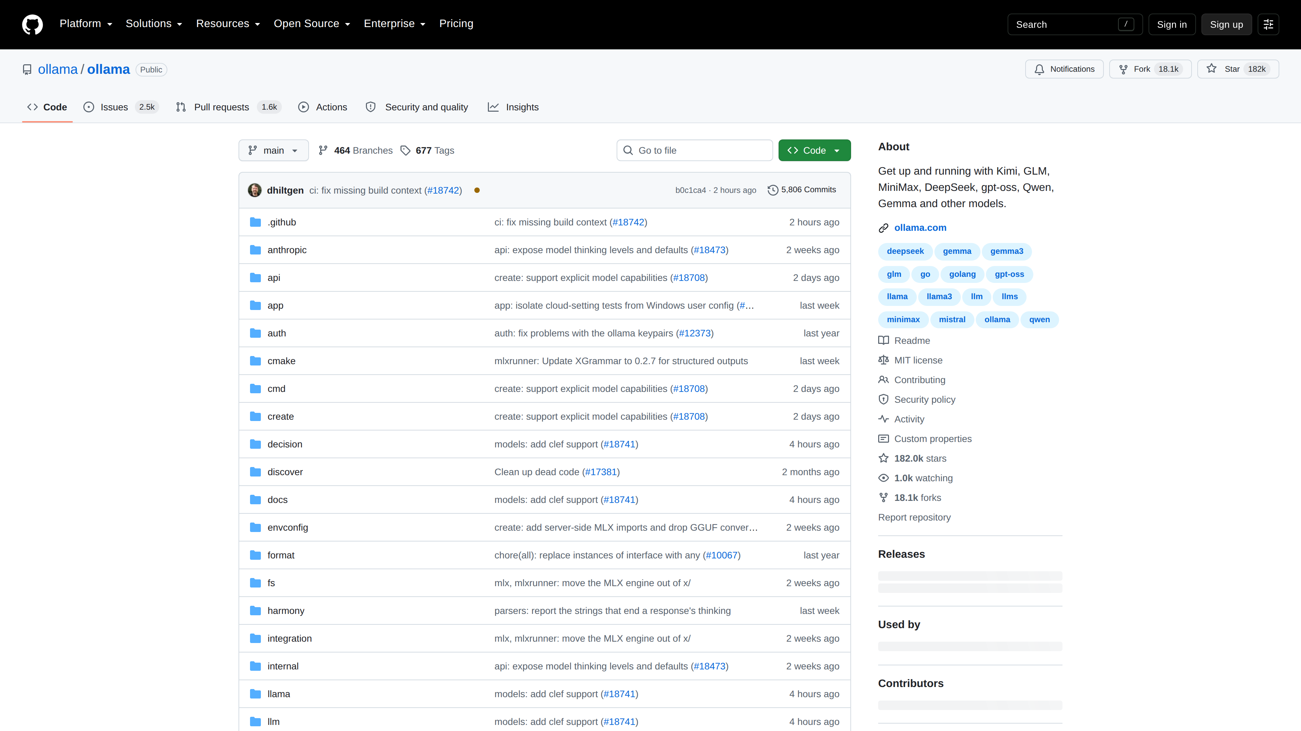The height and width of the screenshot is (731, 1301).
Task: Open the anthropic folder
Action: (x=287, y=250)
